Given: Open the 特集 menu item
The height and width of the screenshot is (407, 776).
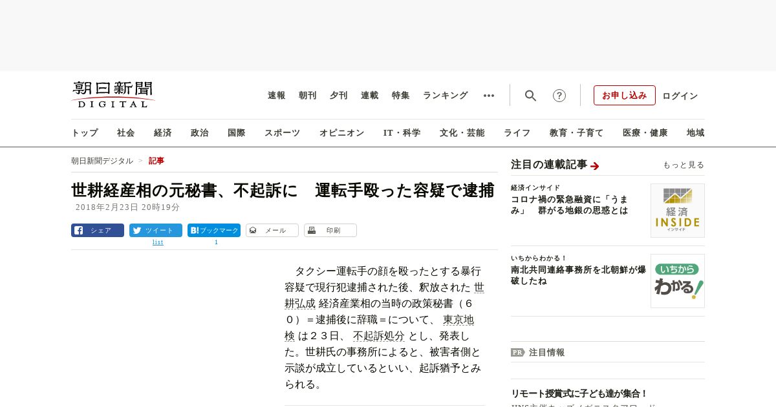Looking at the screenshot, I should (x=401, y=96).
